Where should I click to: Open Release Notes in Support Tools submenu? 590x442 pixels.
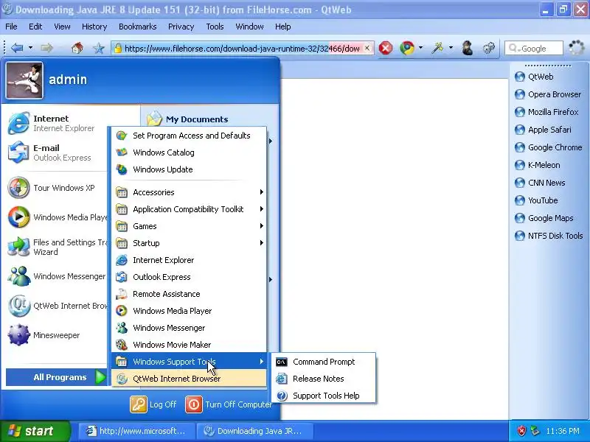pyautogui.click(x=324, y=379)
